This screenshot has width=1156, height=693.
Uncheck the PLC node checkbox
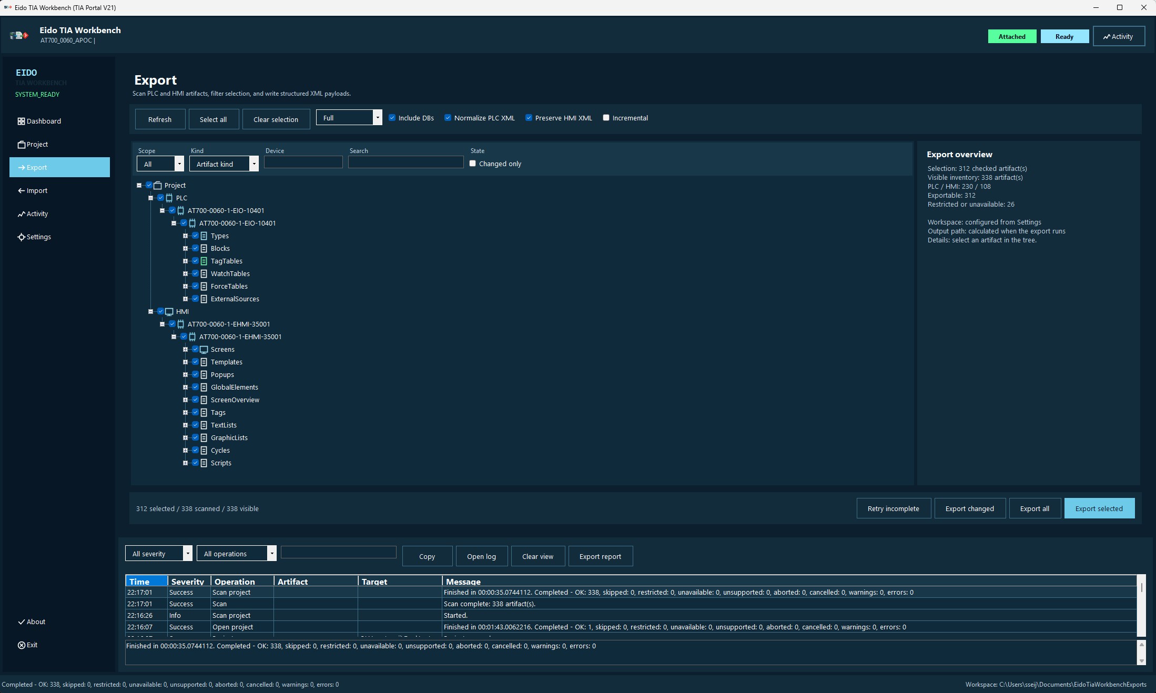[x=160, y=198]
